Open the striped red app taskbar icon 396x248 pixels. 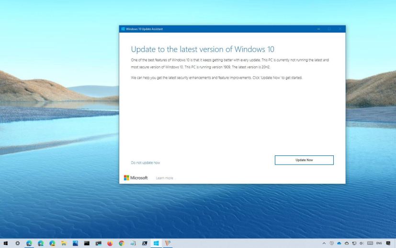click(168, 243)
